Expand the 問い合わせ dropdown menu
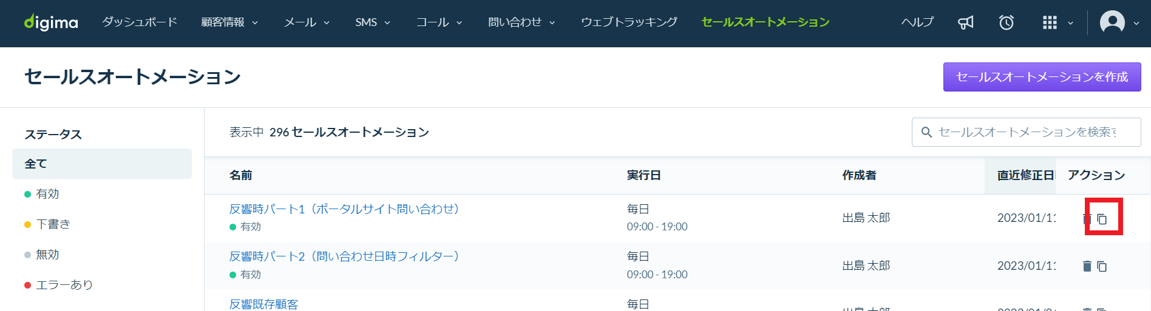Viewport: 1151px width, 311px height. pyautogui.click(x=521, y=22)
